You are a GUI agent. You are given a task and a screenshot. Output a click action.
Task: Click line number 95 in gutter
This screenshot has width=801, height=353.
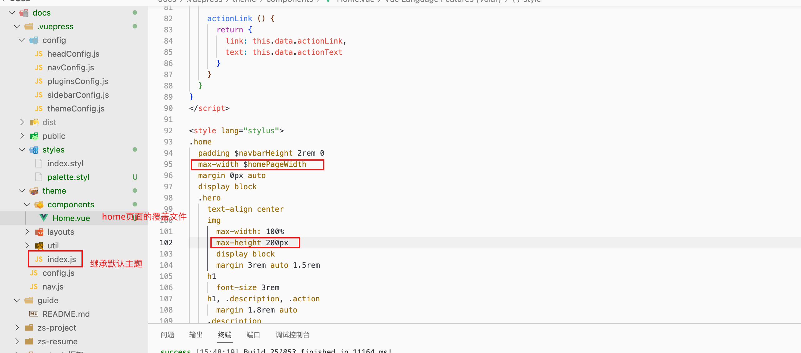[168, 164]
